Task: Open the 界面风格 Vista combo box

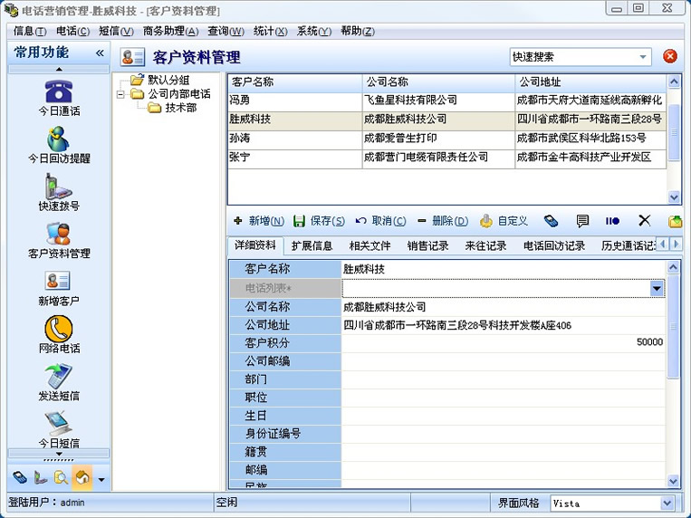Action: (x=667, y=504)
